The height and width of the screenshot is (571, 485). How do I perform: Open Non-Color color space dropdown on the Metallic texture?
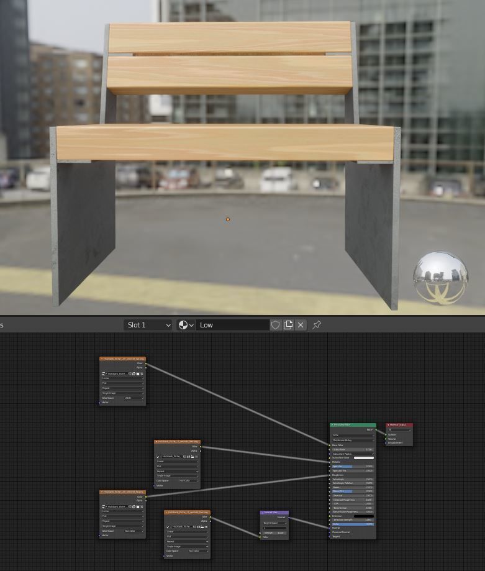click(x=188, y=481)
